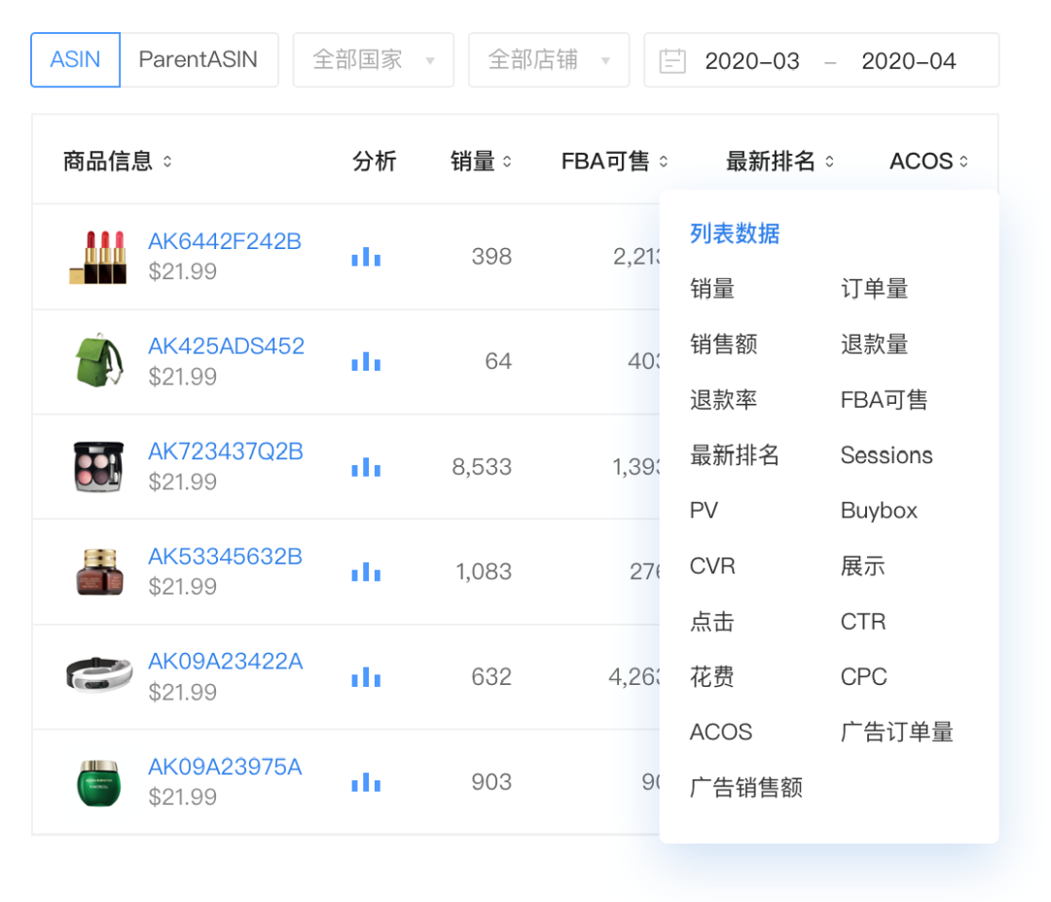Screen dimensions: 1051x902
Task: Click analysis chart icon for AK09A23975A
Action: click(x=365, y=781)
